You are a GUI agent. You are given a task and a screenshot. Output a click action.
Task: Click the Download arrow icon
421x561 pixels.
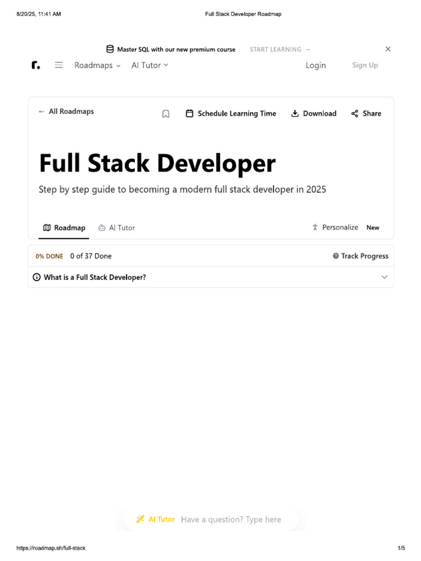[x=295, y=113]
